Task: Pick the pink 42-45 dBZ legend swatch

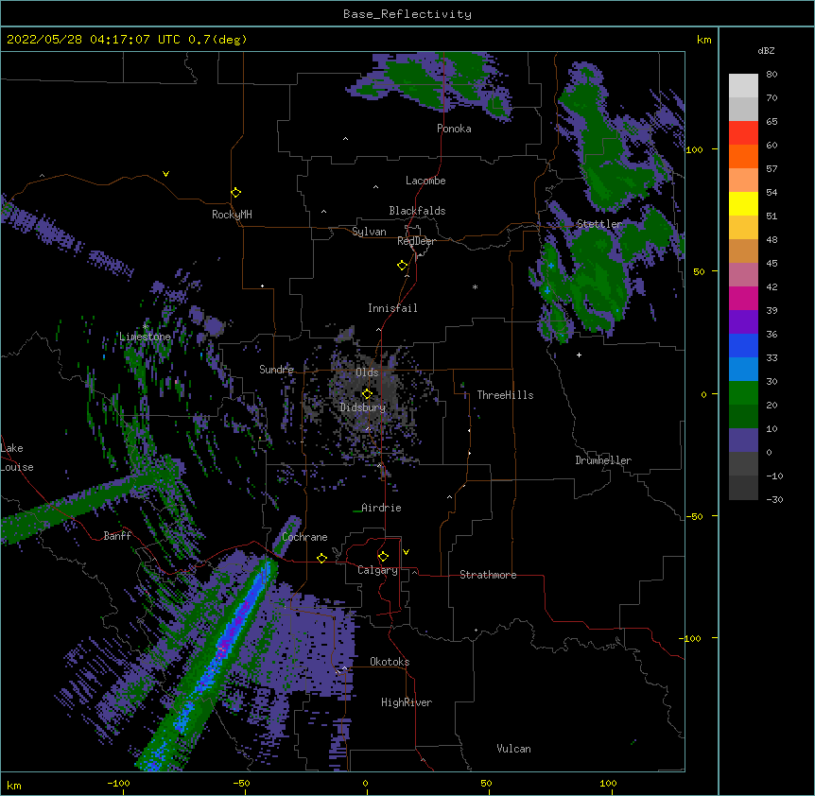Action: click(743, 275)
